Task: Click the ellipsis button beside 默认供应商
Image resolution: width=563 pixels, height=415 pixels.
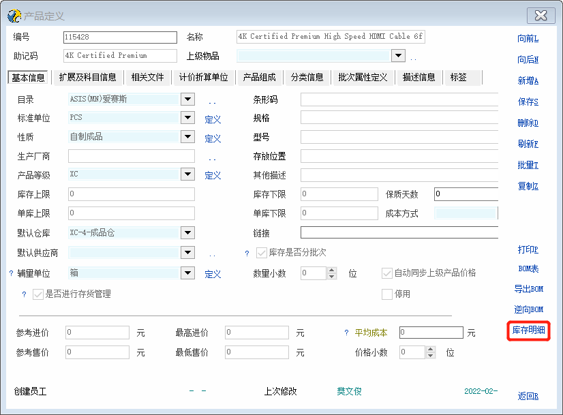Action: point(212,254)
